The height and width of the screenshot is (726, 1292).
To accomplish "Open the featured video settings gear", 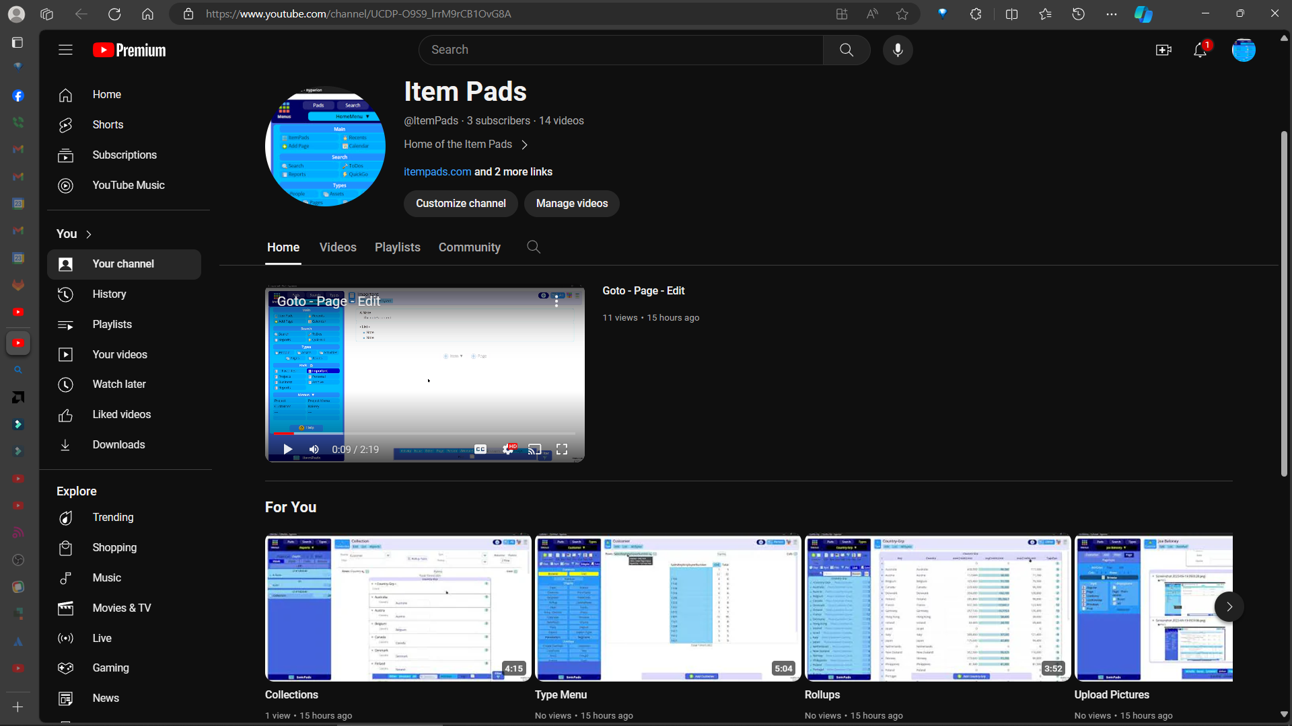I will [x=508, y=450].
